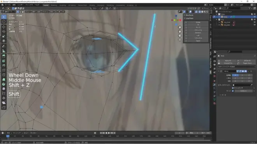Uncheck the exclude checkbox of Mesh collection
Screen dimensions: 257x144
(x=252, y=14)
